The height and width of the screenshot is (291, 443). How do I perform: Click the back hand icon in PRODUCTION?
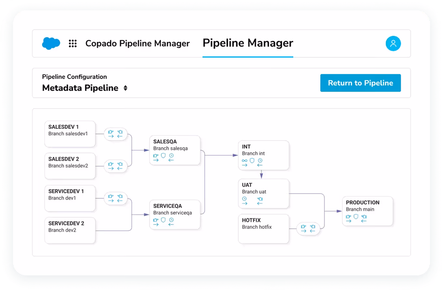tap(364, 216)
